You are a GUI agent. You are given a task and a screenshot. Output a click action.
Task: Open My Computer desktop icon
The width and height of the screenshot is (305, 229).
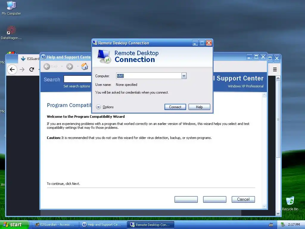[x=11, y=8]
